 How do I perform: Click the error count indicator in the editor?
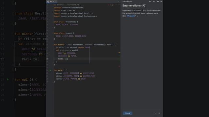pyautogui.click(x=109, y=5)
